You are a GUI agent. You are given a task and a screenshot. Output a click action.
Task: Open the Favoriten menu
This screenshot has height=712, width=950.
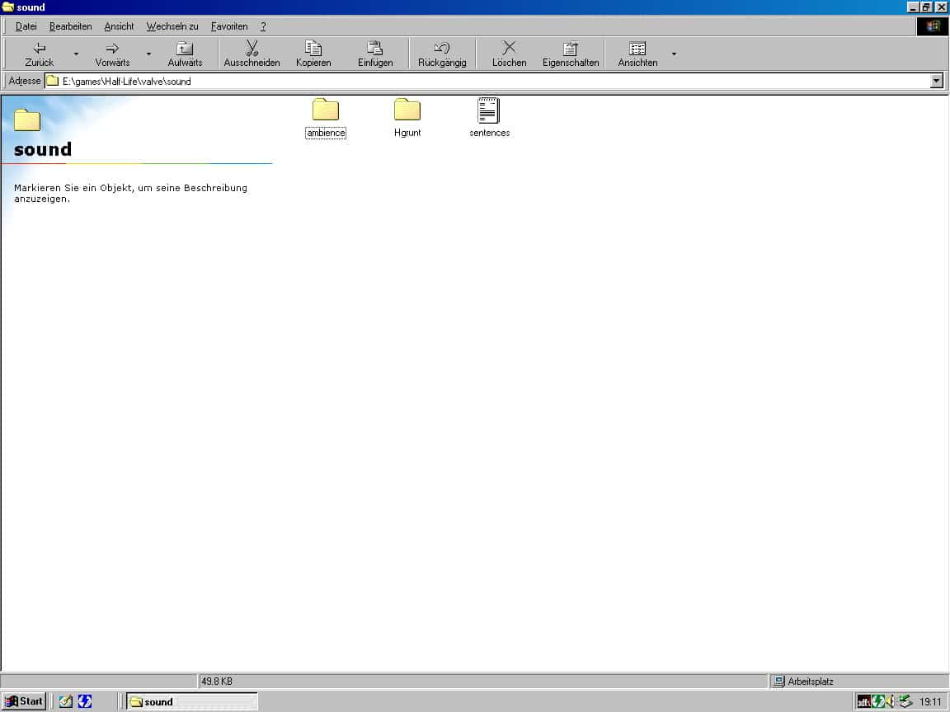tap(229, 26)
